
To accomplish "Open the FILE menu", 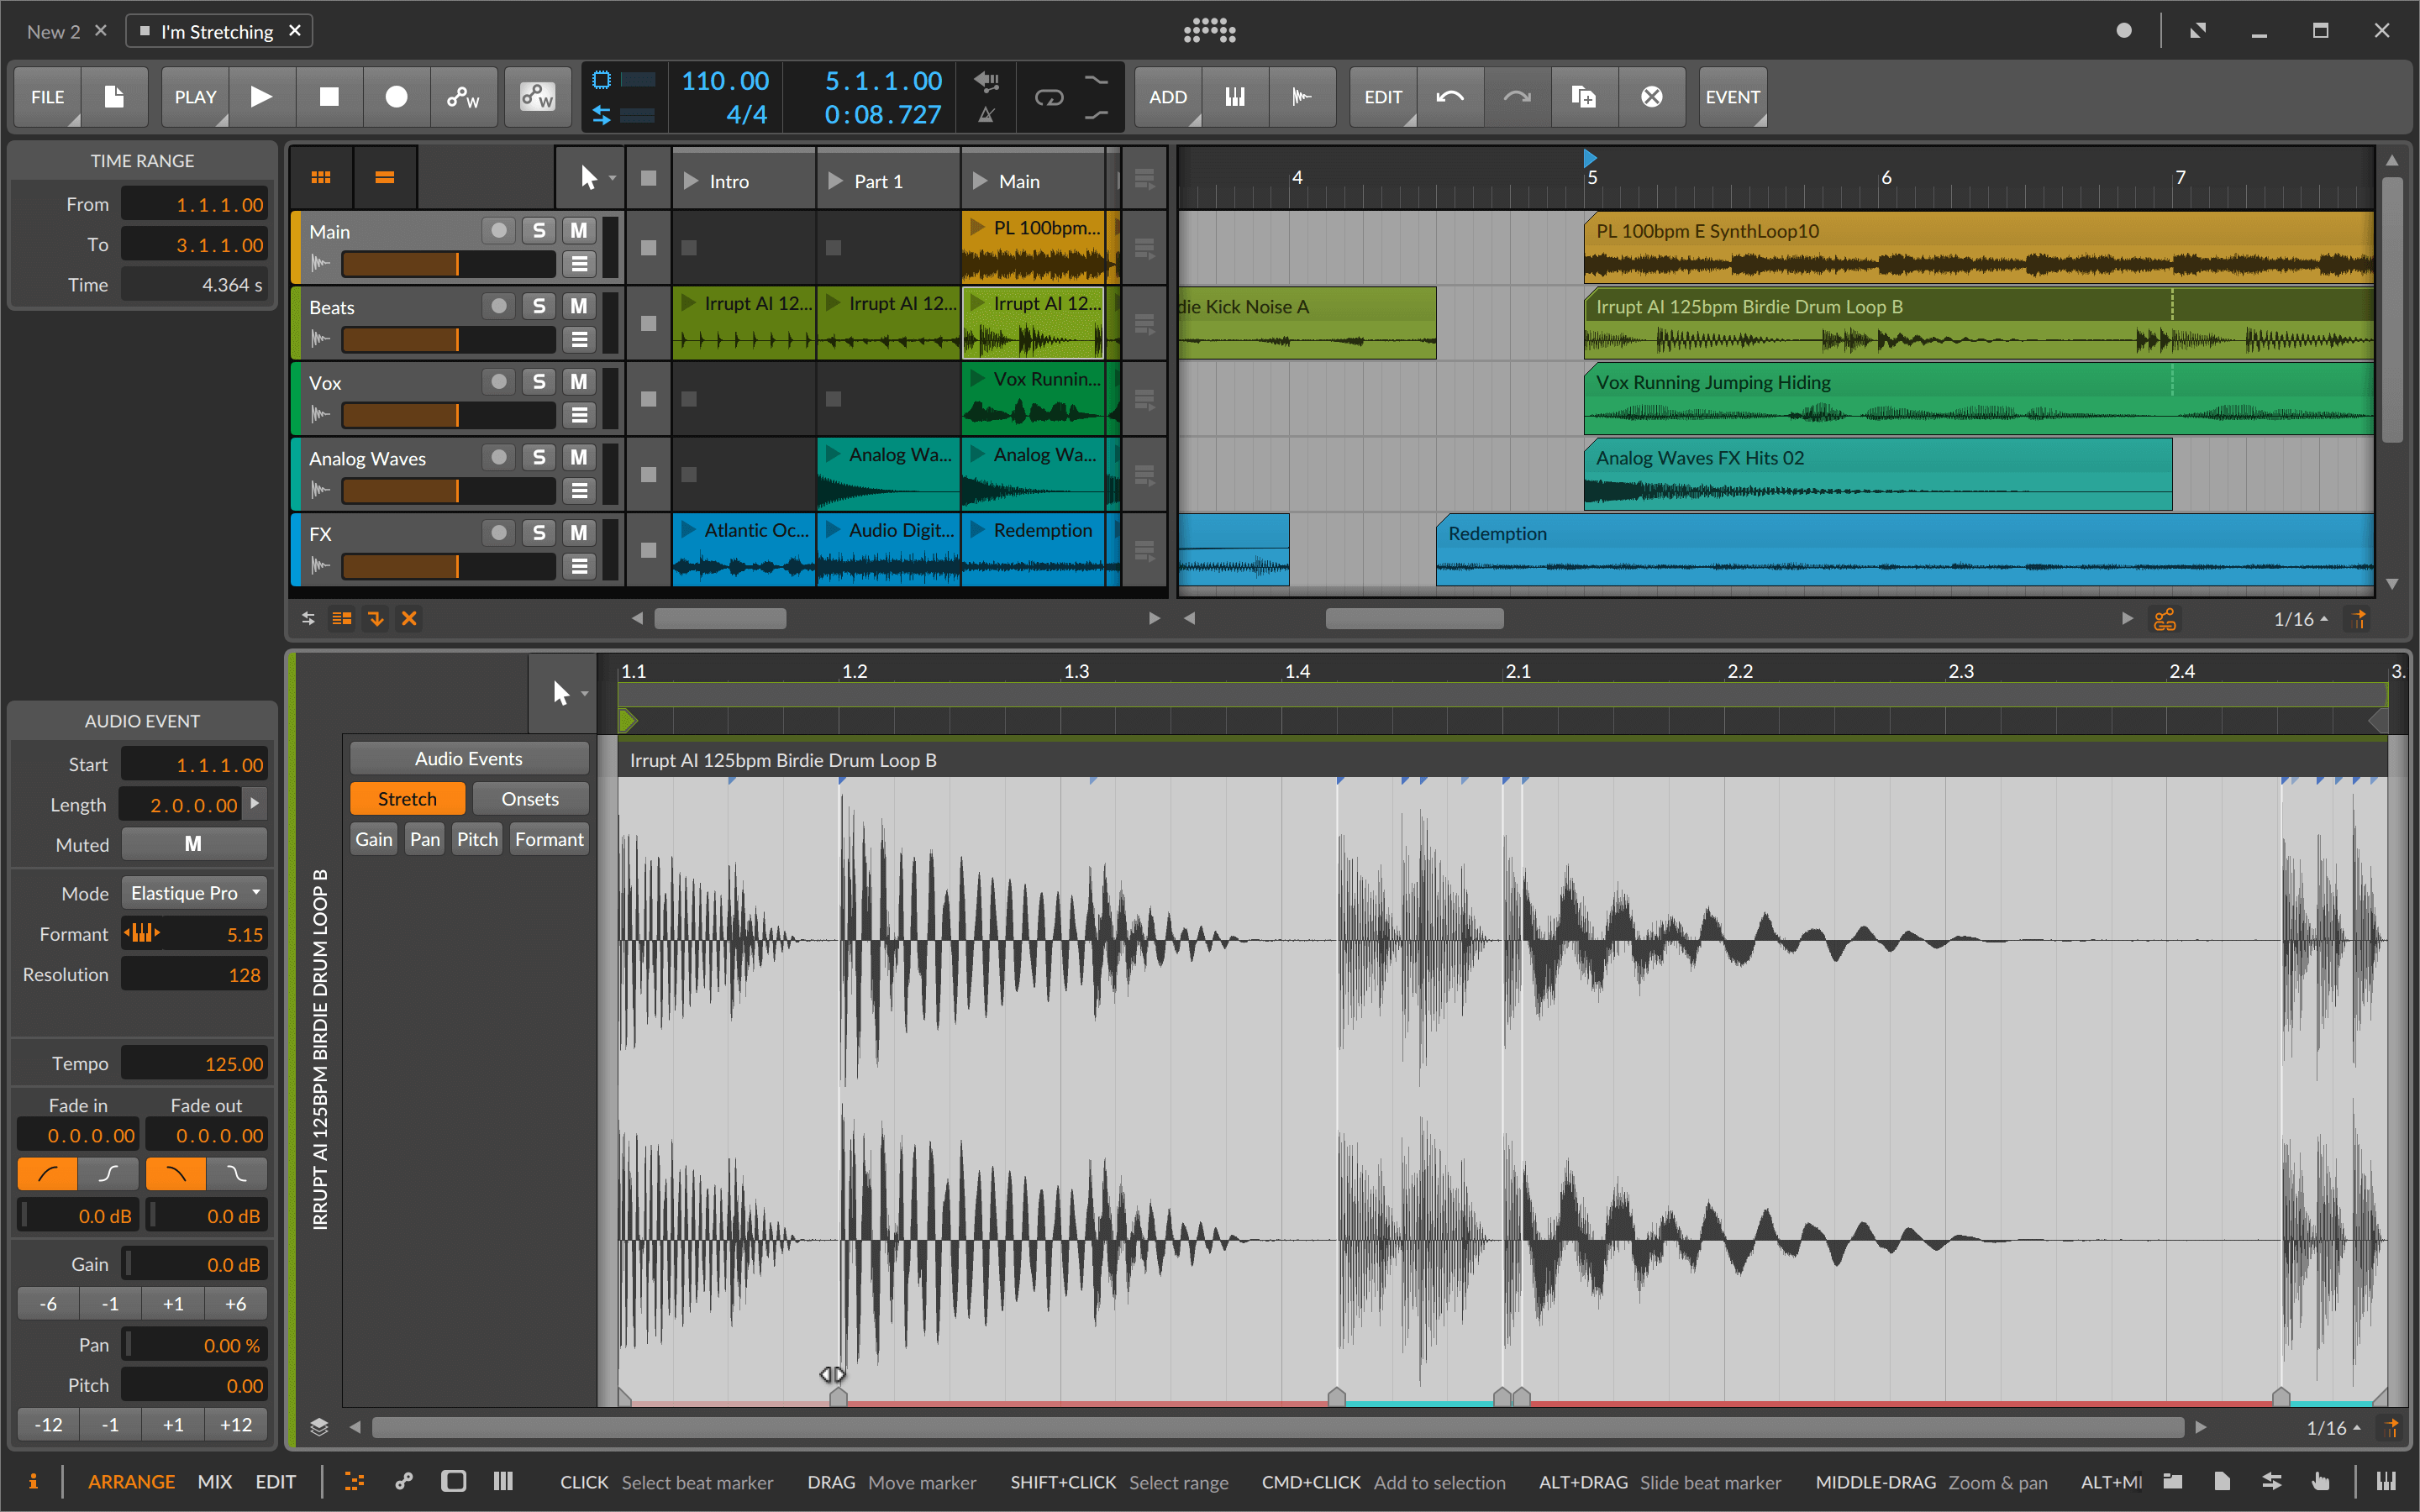I will click(47, 97).
